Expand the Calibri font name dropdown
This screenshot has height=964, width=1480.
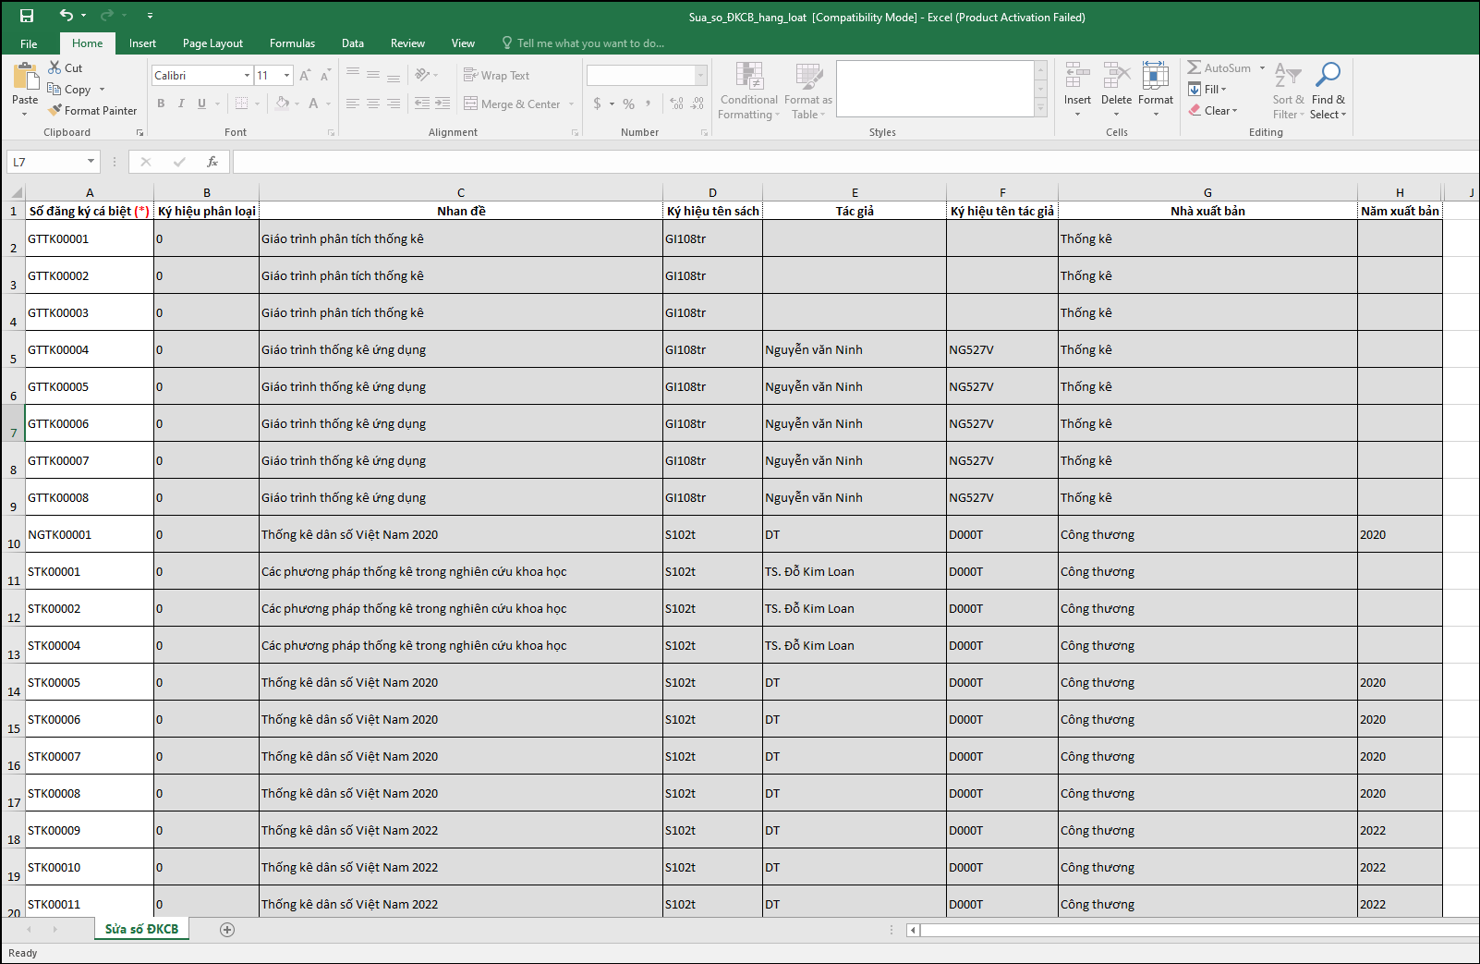coord(247,76)
